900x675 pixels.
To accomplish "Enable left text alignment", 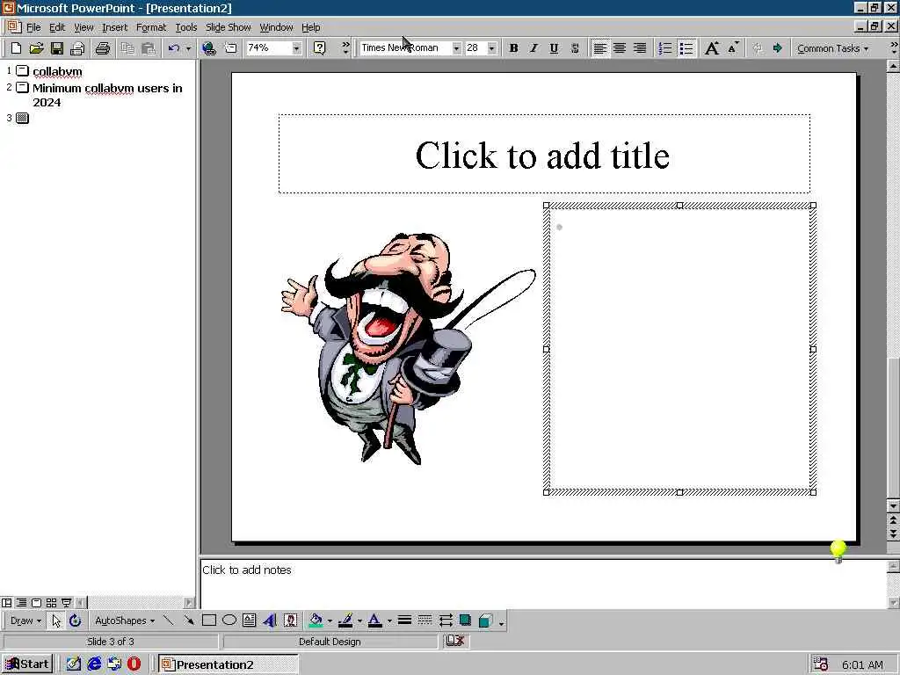I will tap(599, 48).
